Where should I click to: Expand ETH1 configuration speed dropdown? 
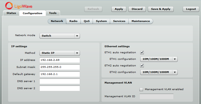(x=159, y=59)
